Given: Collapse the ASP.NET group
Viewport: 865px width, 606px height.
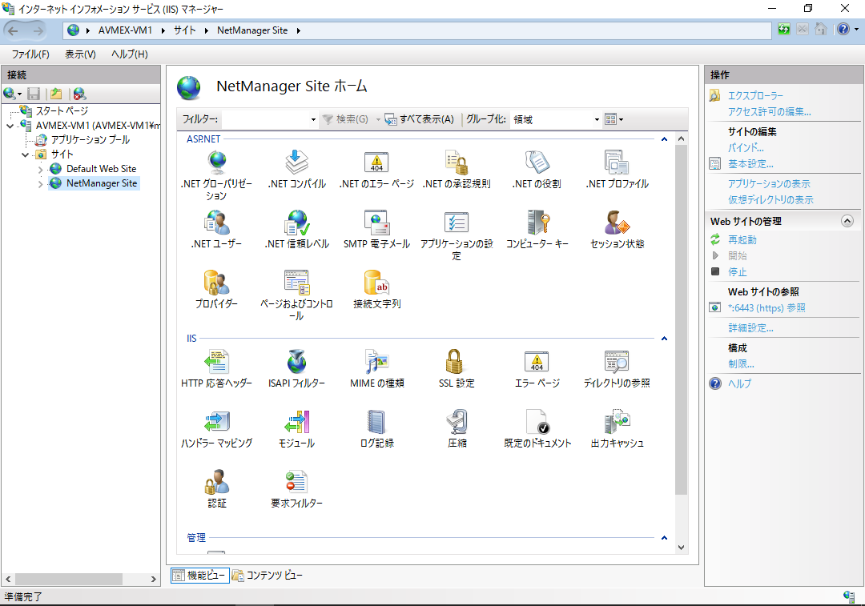Looking at the screenshot, I should point(664,139).
